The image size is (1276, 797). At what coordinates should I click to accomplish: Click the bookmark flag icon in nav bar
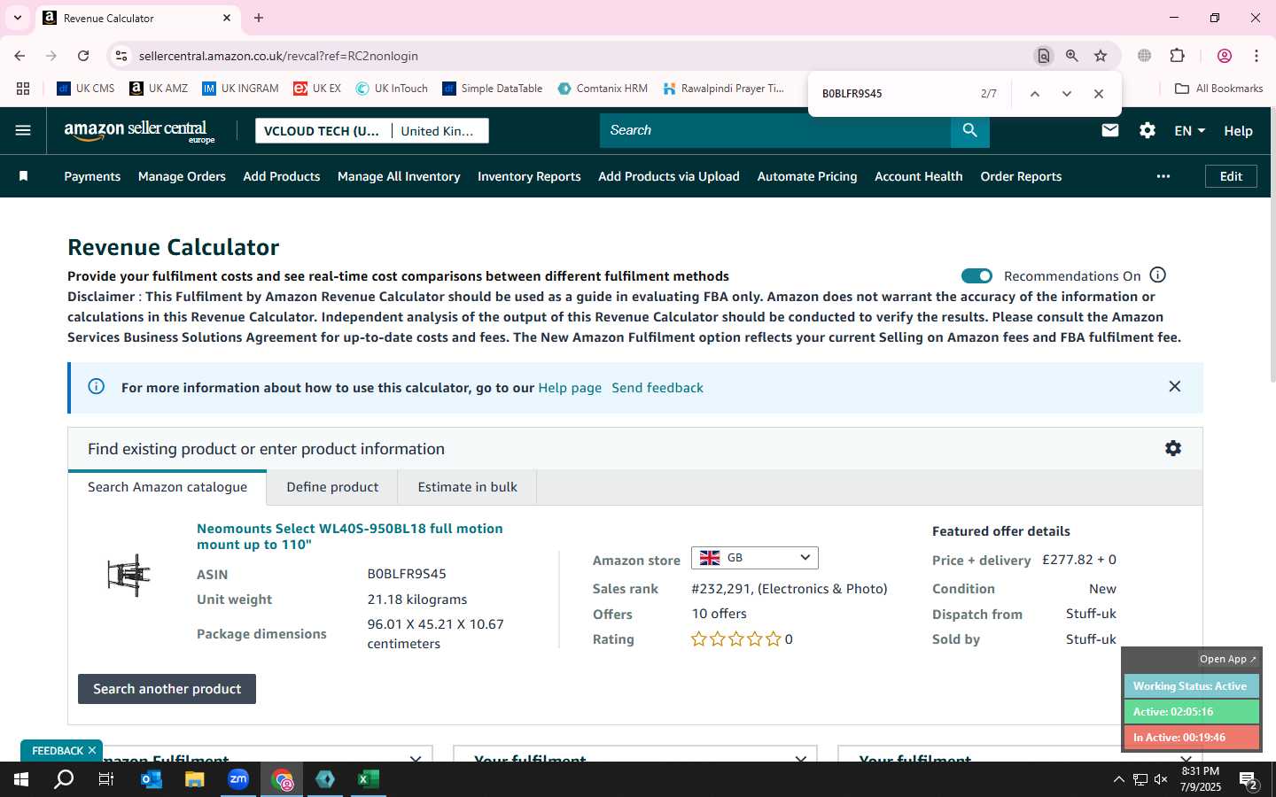click(x=24, y=176)
